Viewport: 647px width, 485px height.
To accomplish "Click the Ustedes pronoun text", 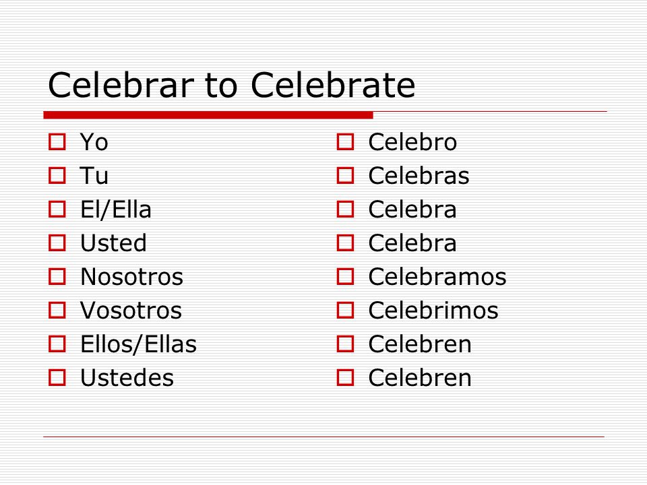I will click(x=127, y=378).
